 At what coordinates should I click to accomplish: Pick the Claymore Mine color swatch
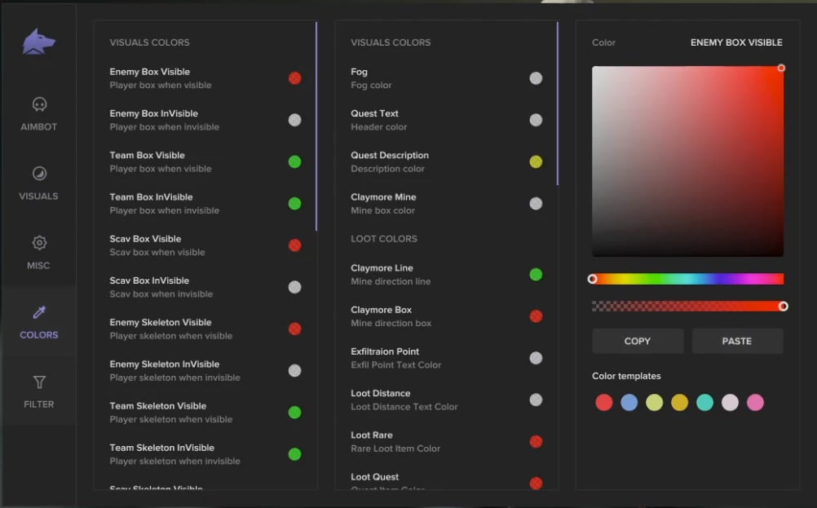coord(536,203)
